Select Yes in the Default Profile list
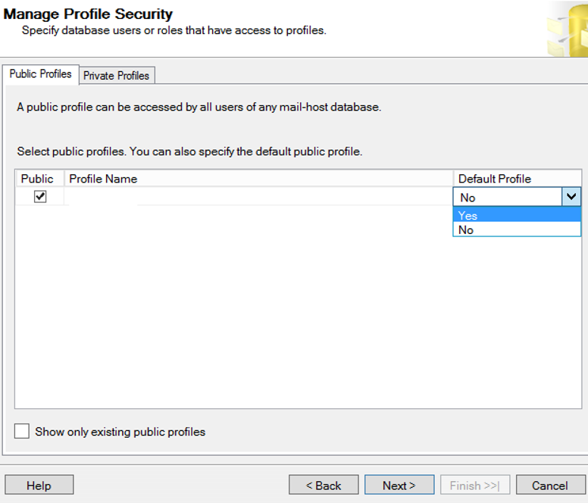This screenshot has height=503, width=588. (517, 216)
